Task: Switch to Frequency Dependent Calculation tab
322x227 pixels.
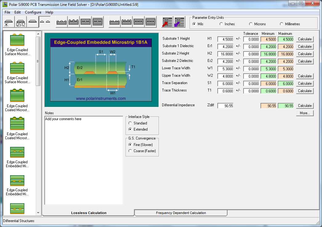Action: coord(181,213)
